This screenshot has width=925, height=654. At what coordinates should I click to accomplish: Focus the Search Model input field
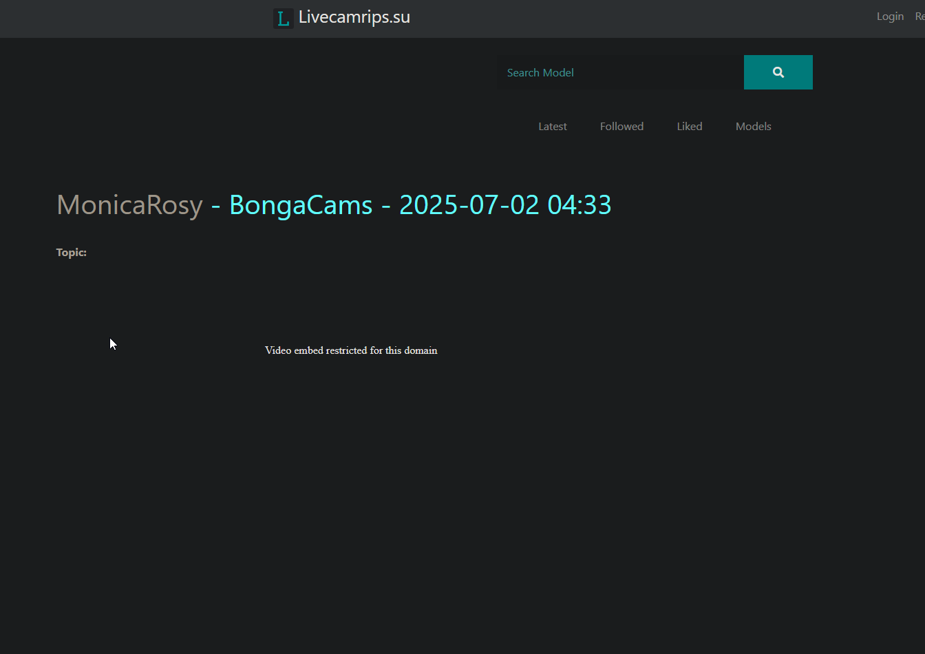(x=620, y=72)
